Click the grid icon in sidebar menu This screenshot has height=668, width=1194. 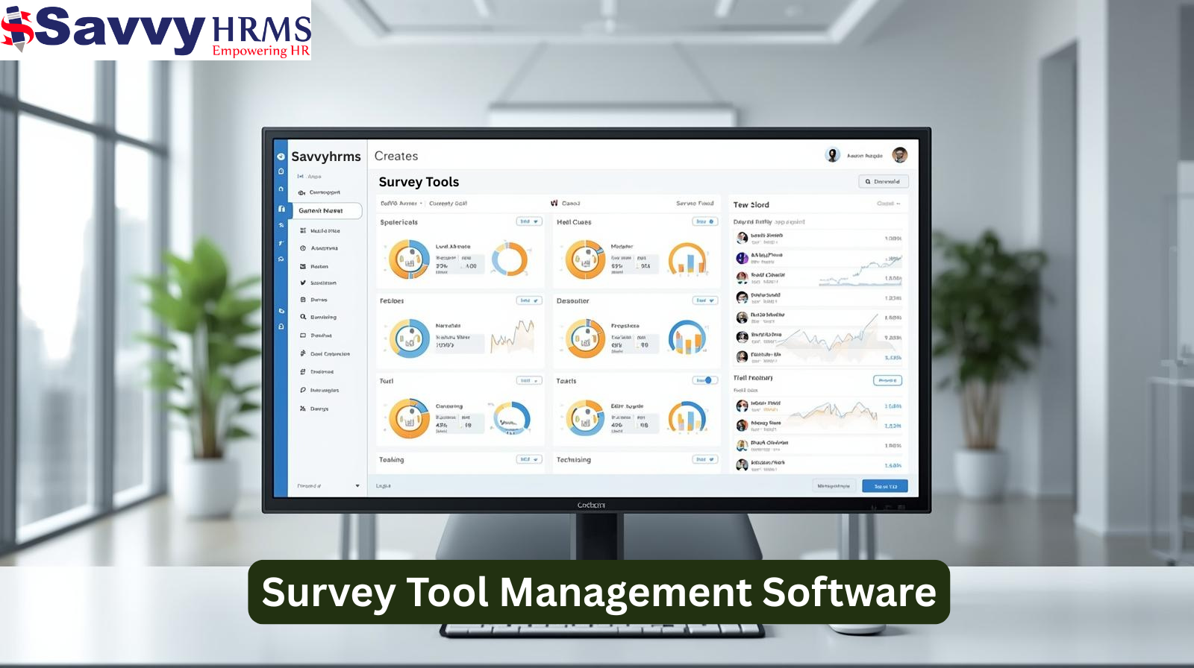click(x=303, y=231)
